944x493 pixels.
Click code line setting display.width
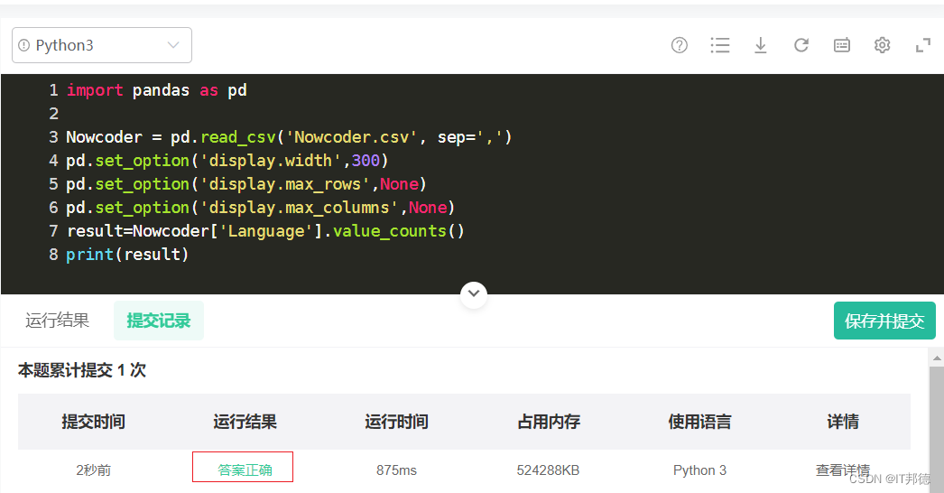[227, 161]
